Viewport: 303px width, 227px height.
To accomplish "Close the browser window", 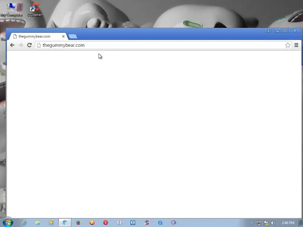I will pos(295,30).
